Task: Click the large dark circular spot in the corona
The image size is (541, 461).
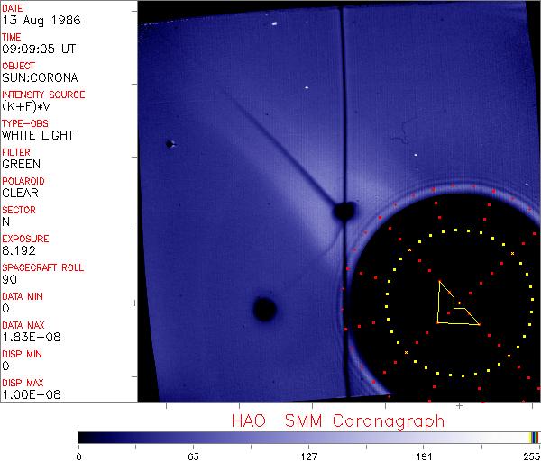Action: point(264,309)
